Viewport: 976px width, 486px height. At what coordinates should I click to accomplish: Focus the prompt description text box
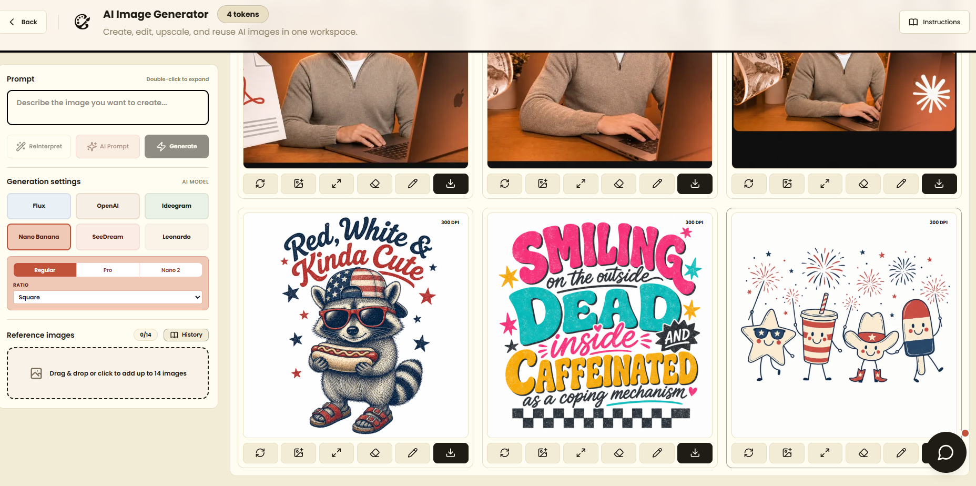click(108, 107)
